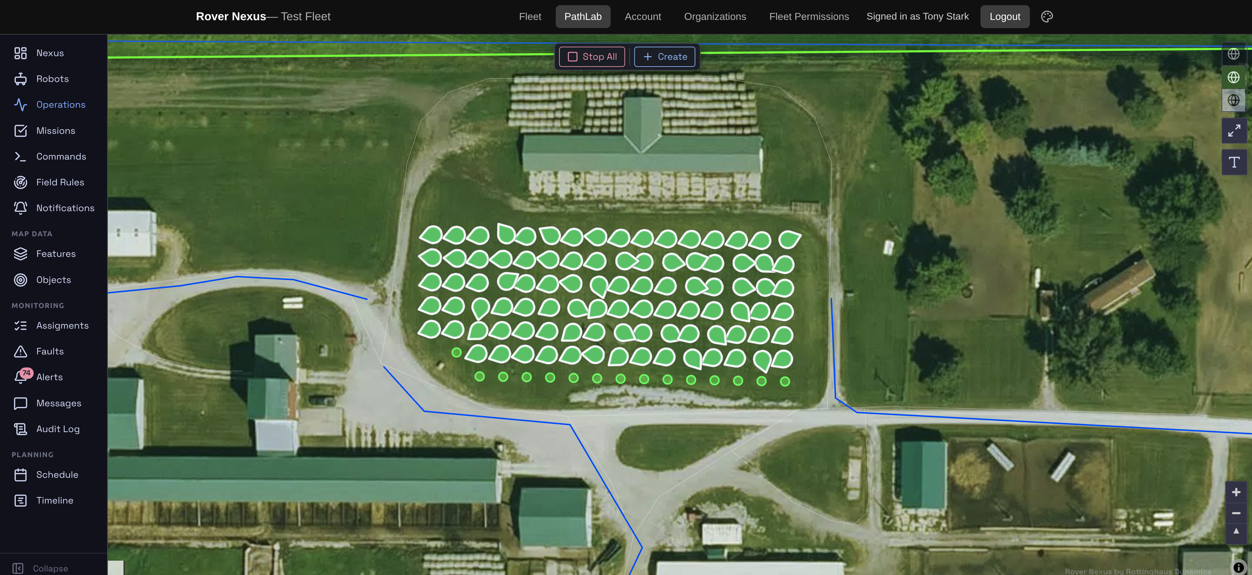This screenshot has height=575, width=1252.
Task: Open the color theme palette icon
Action: (x=1047, y=17)
